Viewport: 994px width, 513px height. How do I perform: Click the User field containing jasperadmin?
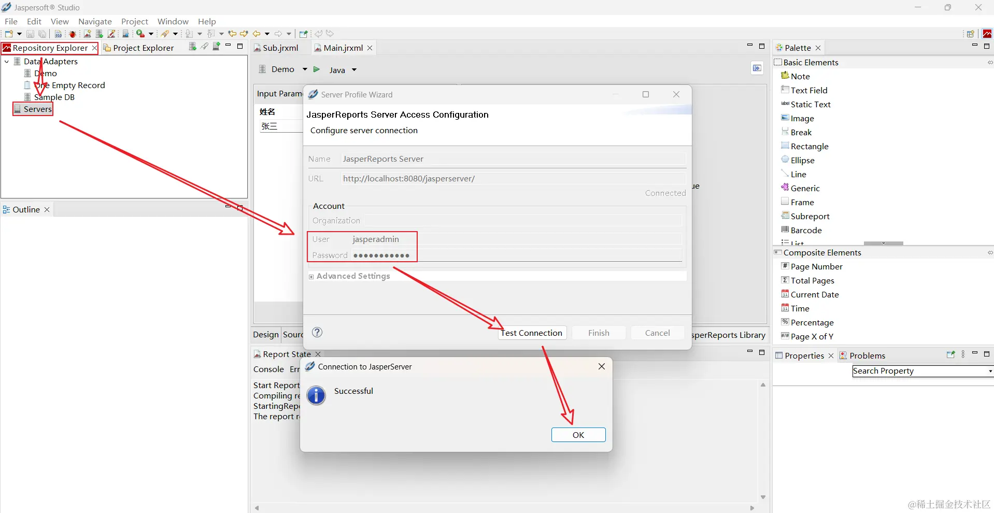tap(516, 239)
